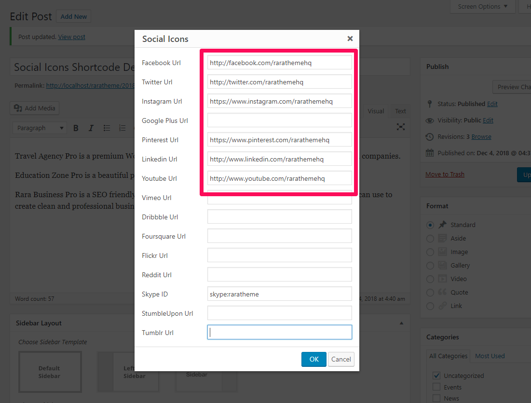
Task: Click the Dribbble Url field
Action: [x=279, y=217]
